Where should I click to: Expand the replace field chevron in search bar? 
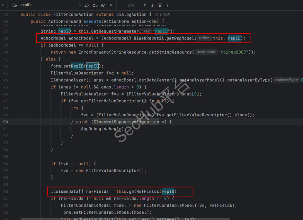coord(3,5)
